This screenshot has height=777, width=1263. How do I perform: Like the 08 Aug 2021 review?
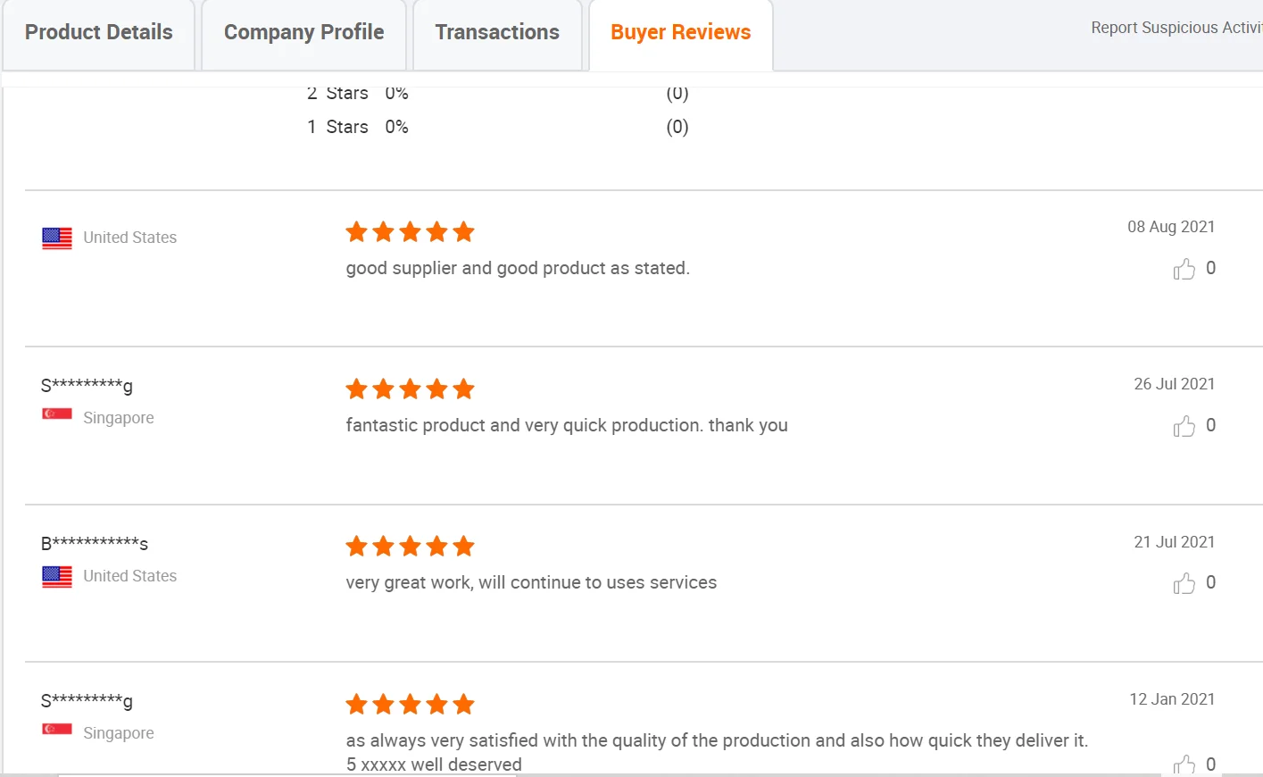[1184, 269]
